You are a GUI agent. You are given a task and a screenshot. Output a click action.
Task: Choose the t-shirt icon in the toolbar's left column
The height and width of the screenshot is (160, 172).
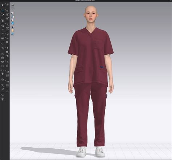(3, 20)
